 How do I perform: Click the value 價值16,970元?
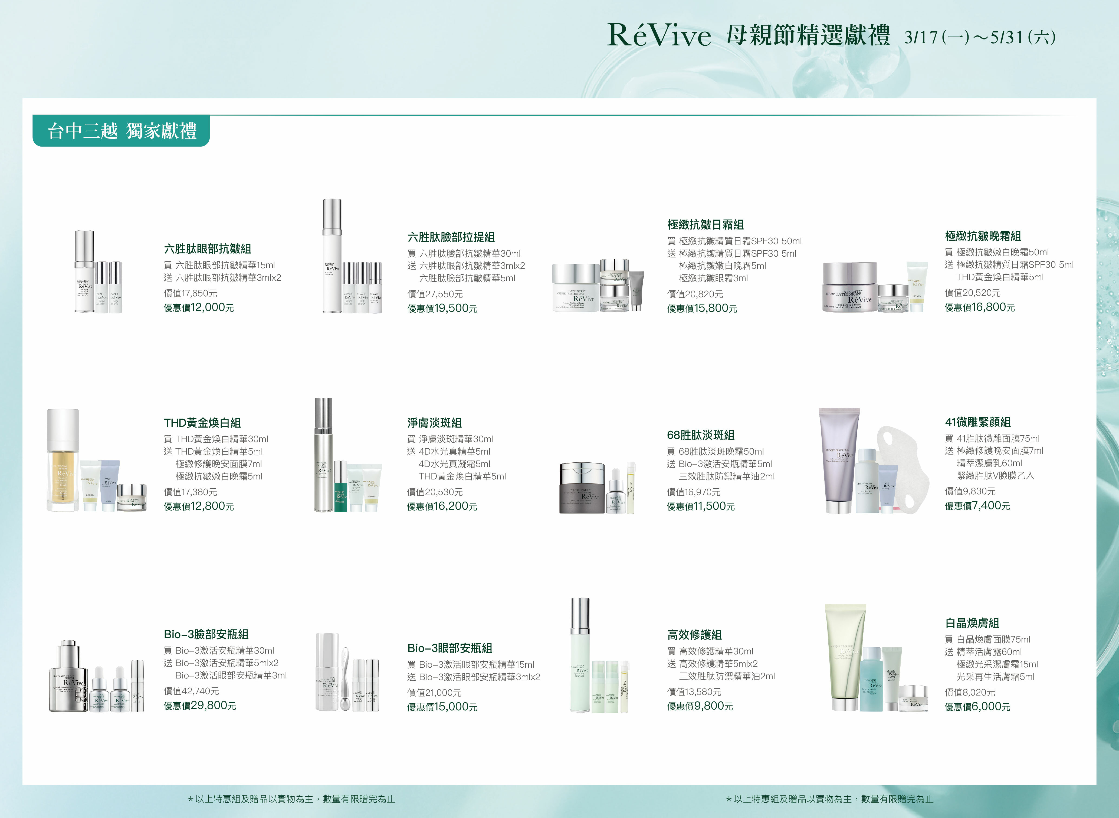click(x=693, y=492)
